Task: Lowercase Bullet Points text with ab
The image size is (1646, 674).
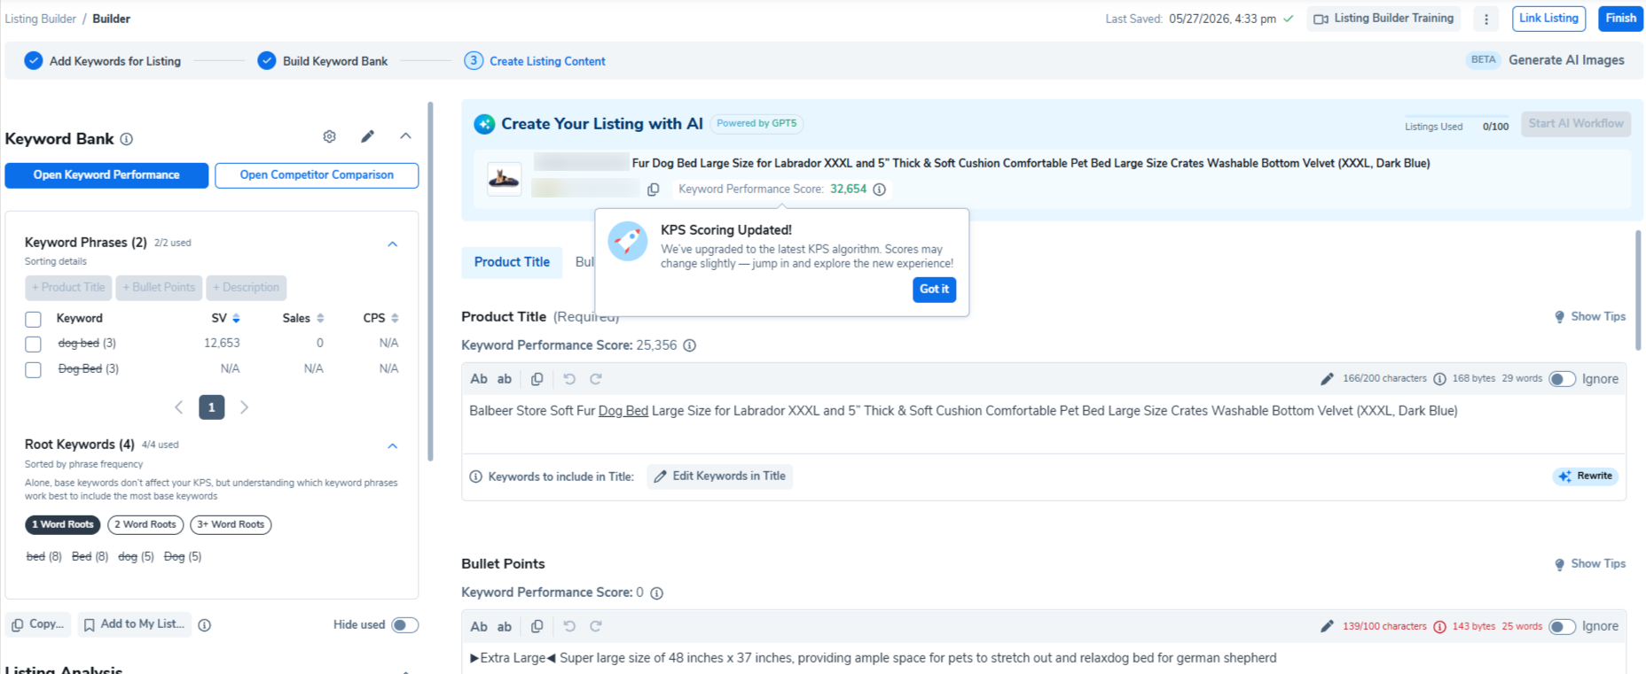Action: tap(505, 627)
